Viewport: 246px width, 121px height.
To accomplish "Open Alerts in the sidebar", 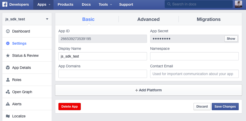I will pyautogui.click(x=27, y=104).
